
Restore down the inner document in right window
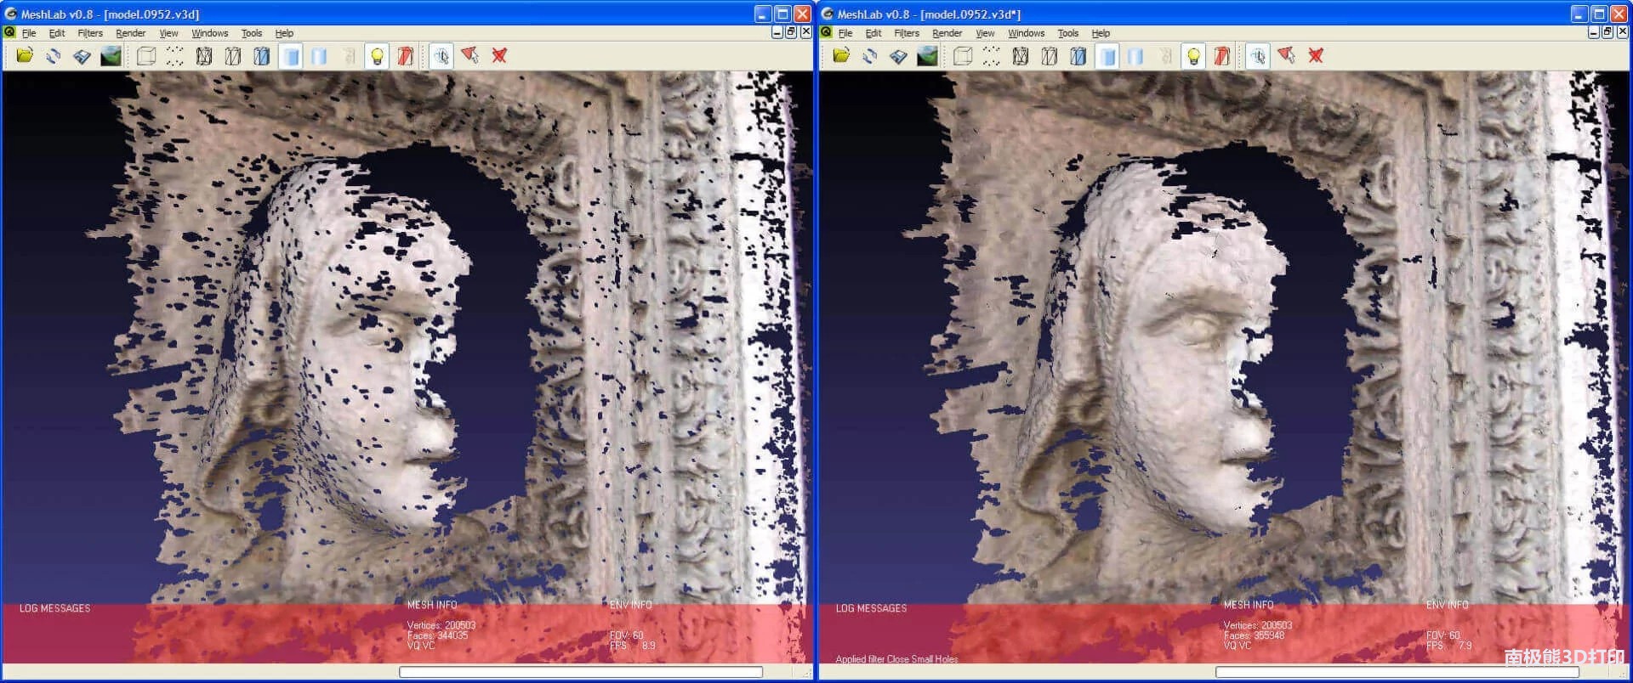click(1607, 32)
